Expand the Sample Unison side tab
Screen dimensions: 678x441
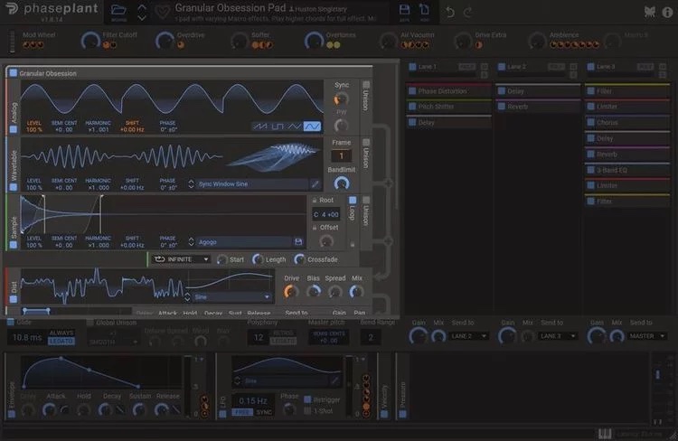coord(366,216)
